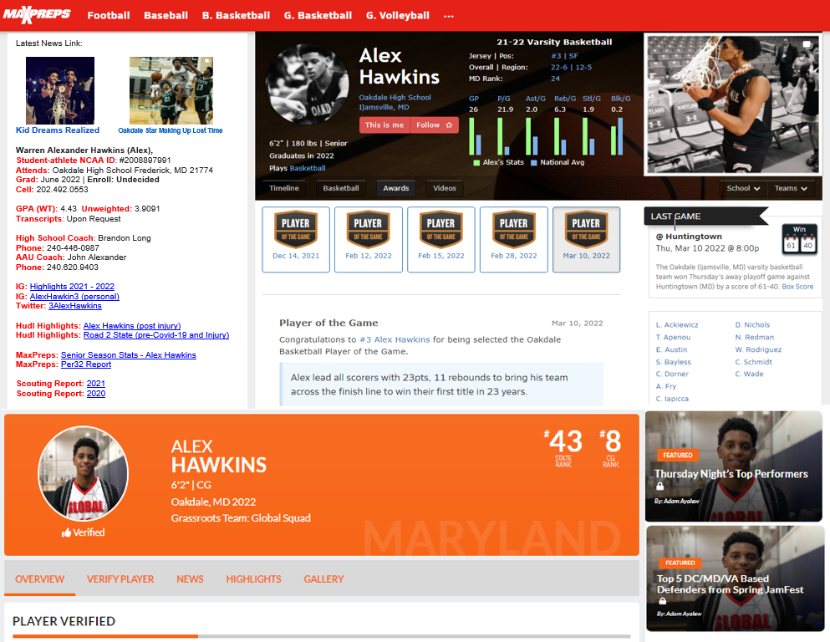This screenshot has width=830, height=642.
Task: Open roster player C. Dorner
Action: click(x=672, y=374)
